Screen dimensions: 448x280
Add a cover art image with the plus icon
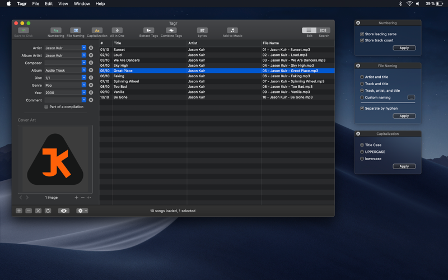click(76, 198)
